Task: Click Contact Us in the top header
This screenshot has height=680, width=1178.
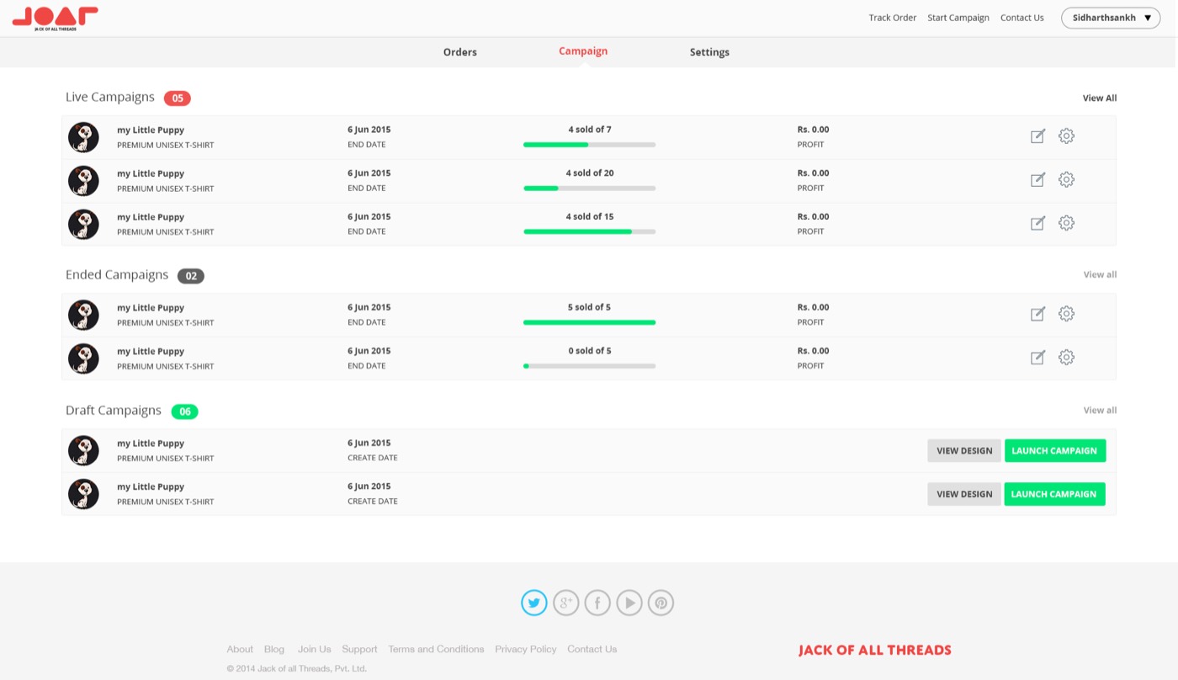Action: pos(1022,18)
